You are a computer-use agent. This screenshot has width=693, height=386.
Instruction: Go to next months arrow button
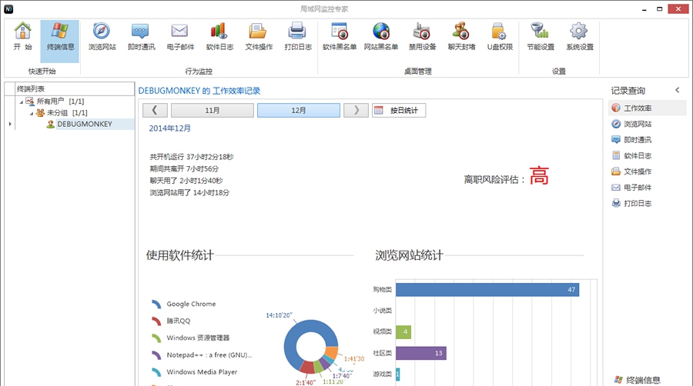pos(356,110)
